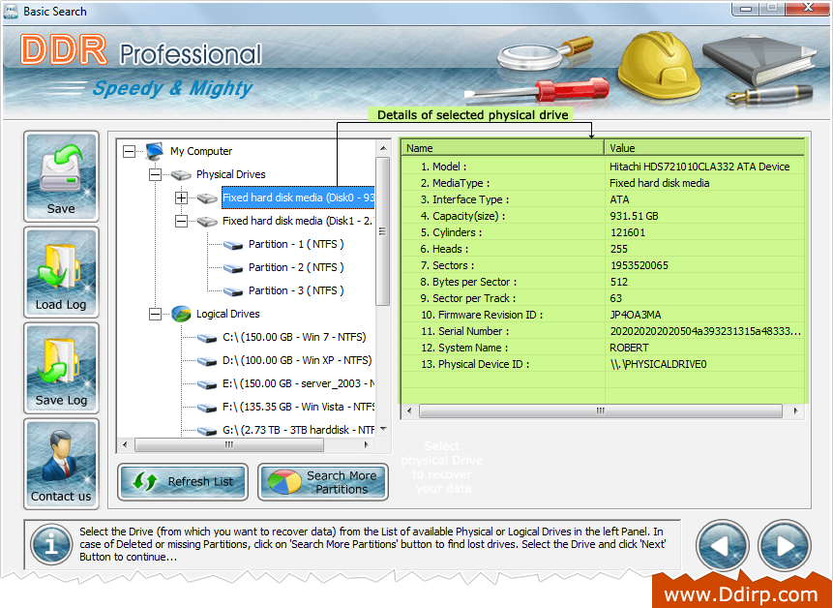Click details table scrollbar left arrow
The width and height of the screenshot is (833, 608).
coord(409,410)
